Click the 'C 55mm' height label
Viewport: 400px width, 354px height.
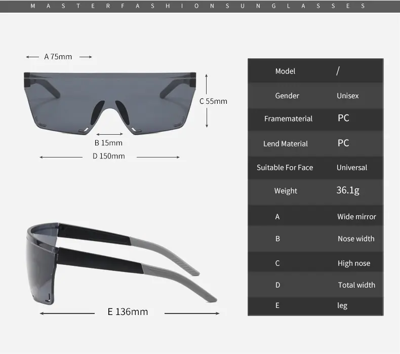point(213,101)
